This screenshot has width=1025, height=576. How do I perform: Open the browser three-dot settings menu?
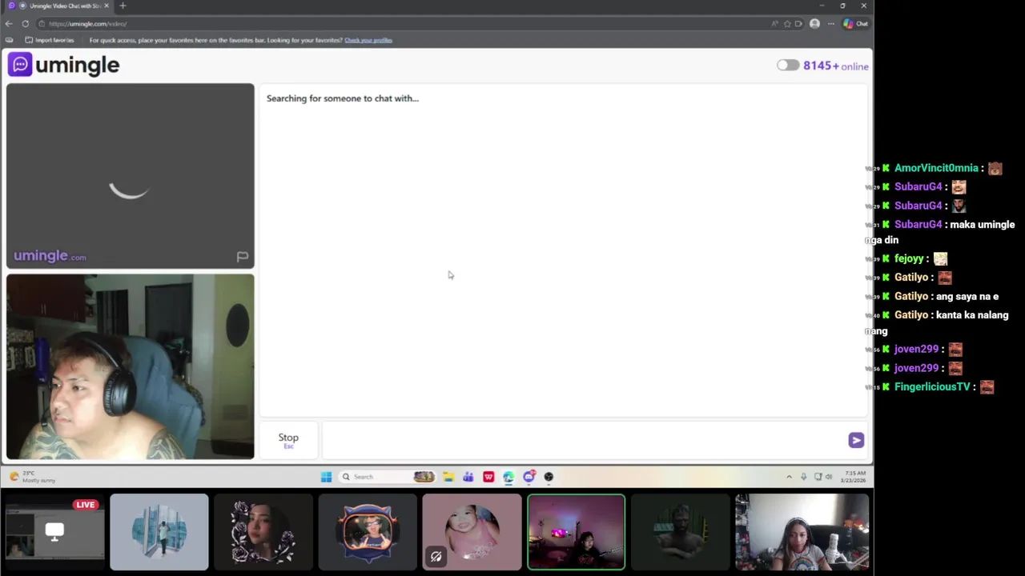[830, 24]
